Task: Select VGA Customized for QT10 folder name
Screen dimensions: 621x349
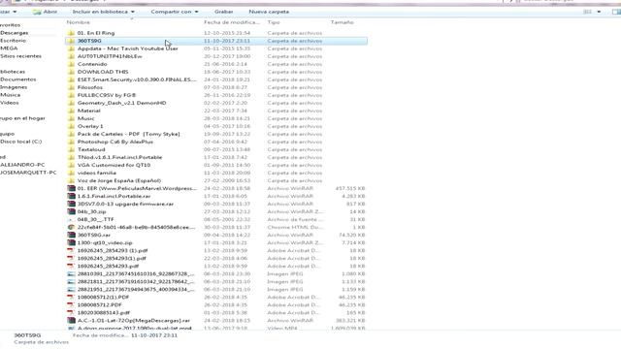Action: tap(114, 165)
